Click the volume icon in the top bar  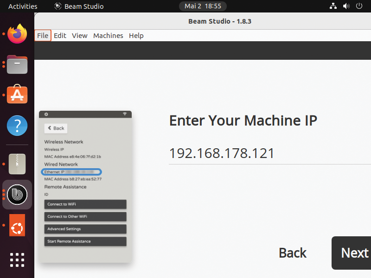point(346,6)
